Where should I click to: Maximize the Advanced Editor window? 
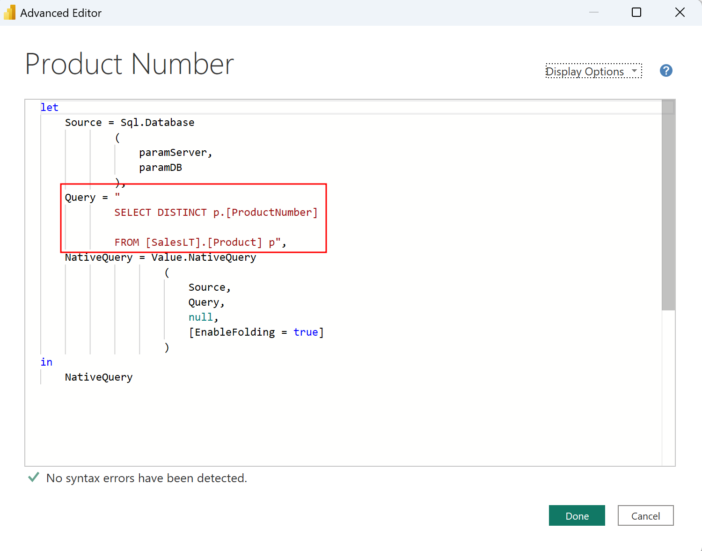pos(636,12)
